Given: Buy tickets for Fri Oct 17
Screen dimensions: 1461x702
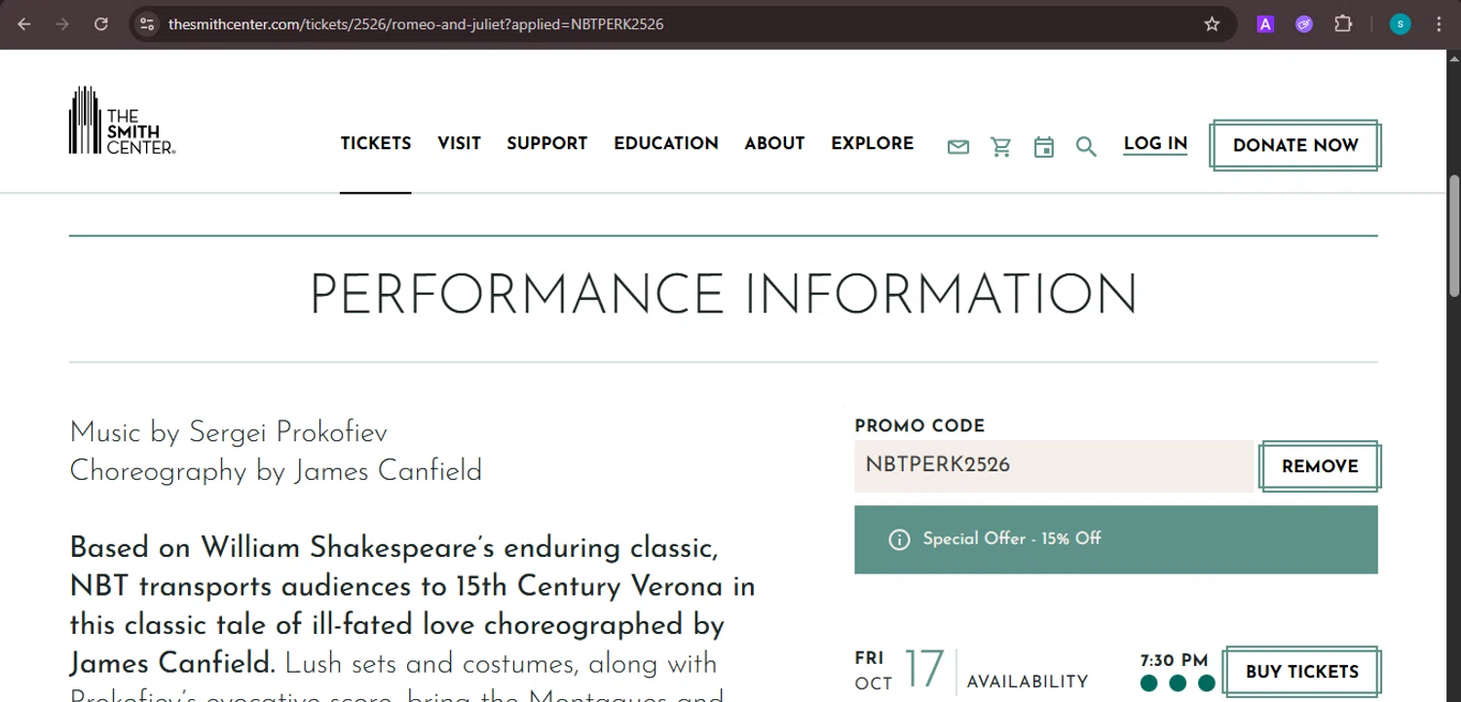Looking at the screenshot, I should point(1302,672).
